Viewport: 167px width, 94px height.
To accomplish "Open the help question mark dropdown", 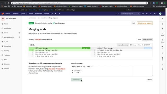I will click(155, 14).
